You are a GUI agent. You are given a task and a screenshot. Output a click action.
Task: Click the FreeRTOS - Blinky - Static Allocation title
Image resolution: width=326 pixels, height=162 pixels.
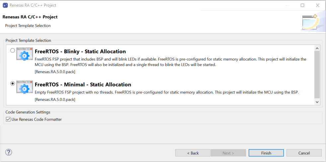coord(80,51)
